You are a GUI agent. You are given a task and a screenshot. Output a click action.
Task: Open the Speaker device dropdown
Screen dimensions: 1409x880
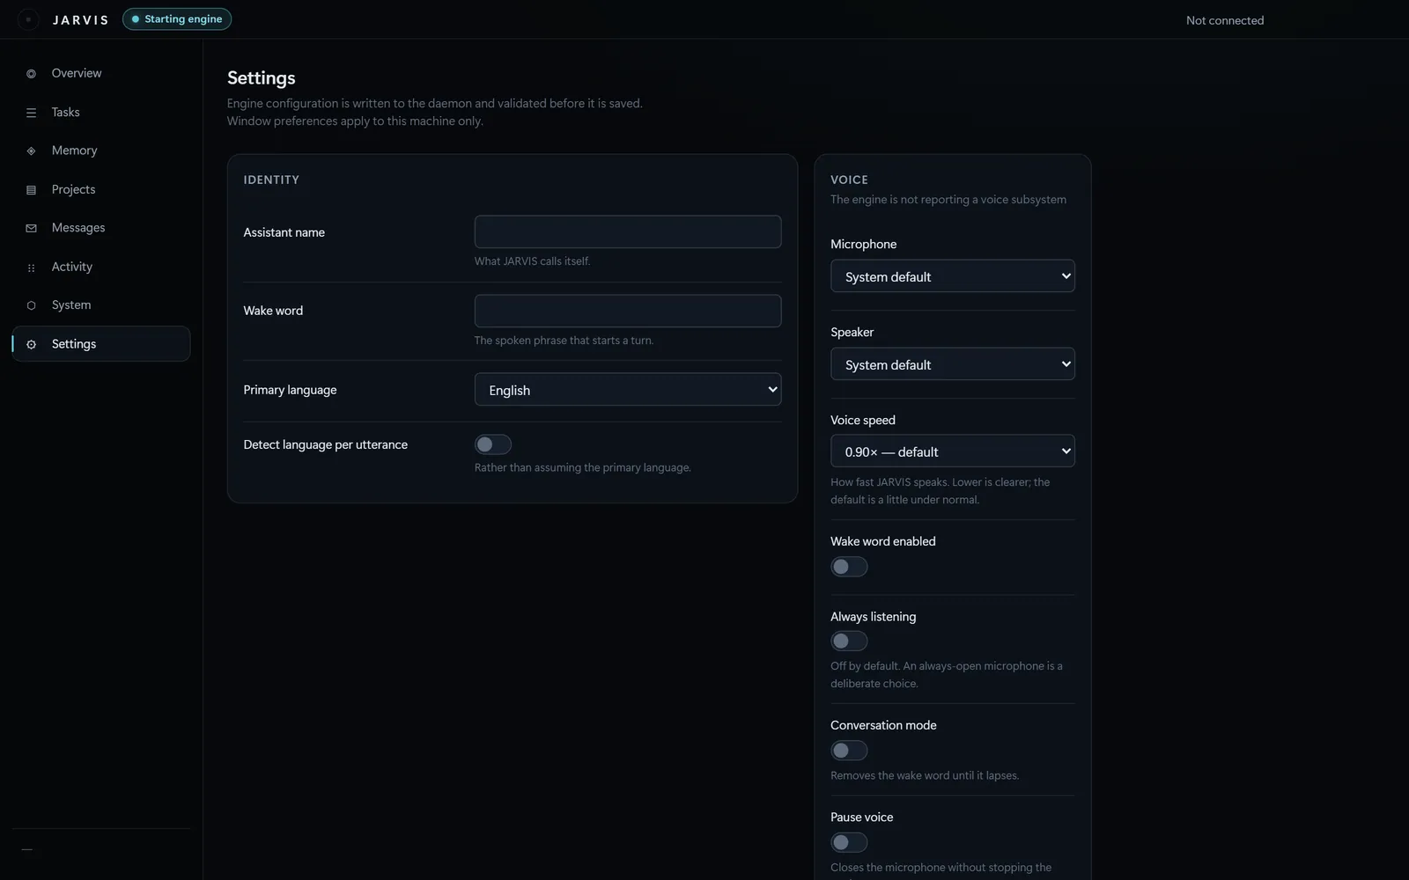[952, 364]
